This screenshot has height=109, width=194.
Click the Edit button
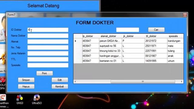(60, 80)
